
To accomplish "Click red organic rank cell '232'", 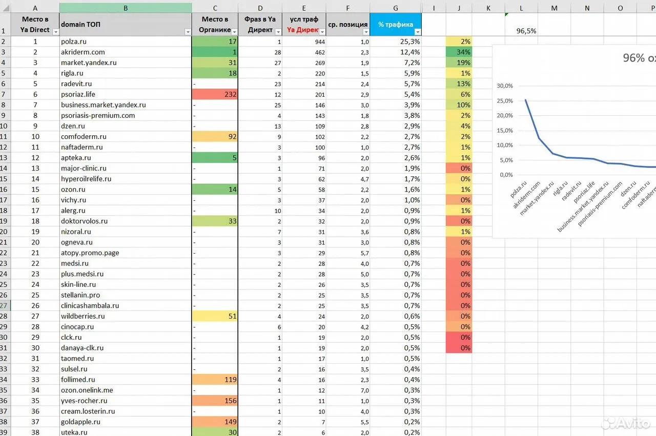I will pyautogui.click(x=215, y=94).
